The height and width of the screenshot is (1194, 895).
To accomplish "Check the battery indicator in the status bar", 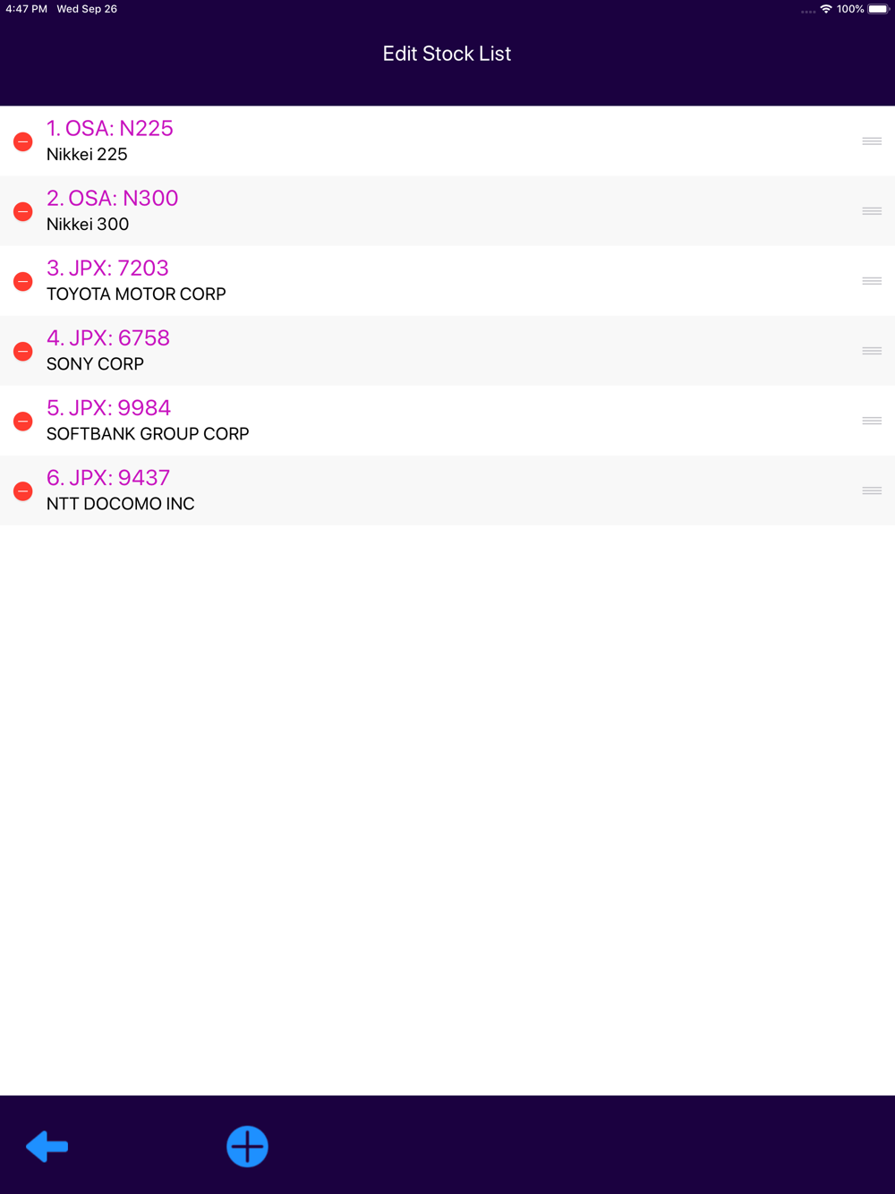I will click(879, 9).
